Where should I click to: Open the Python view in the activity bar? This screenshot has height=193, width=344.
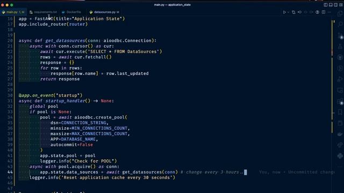[340, 156]
